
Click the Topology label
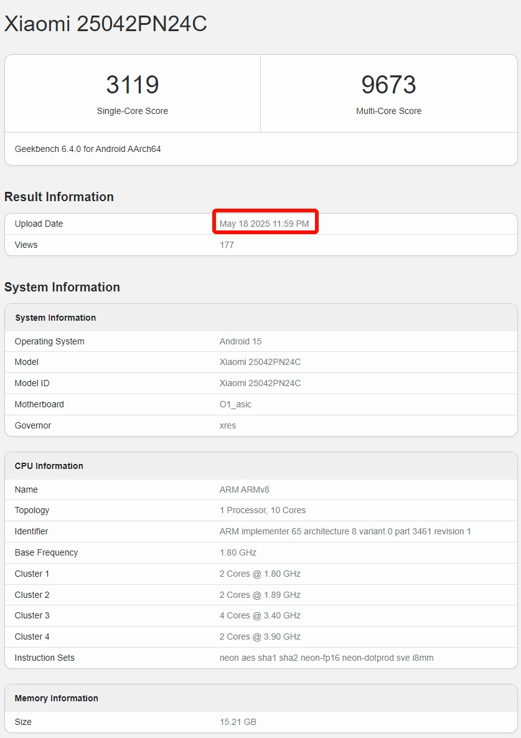point(32,510)
